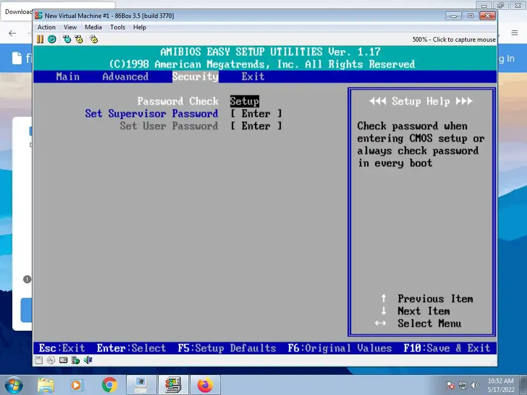
Task: Close the 86Box window
Action: (x=488, y=16)
